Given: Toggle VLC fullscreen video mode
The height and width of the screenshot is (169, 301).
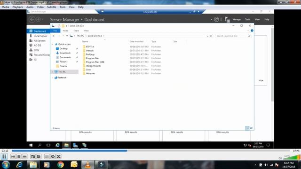Looking at the screenshot, I should (x=33, y=156).
